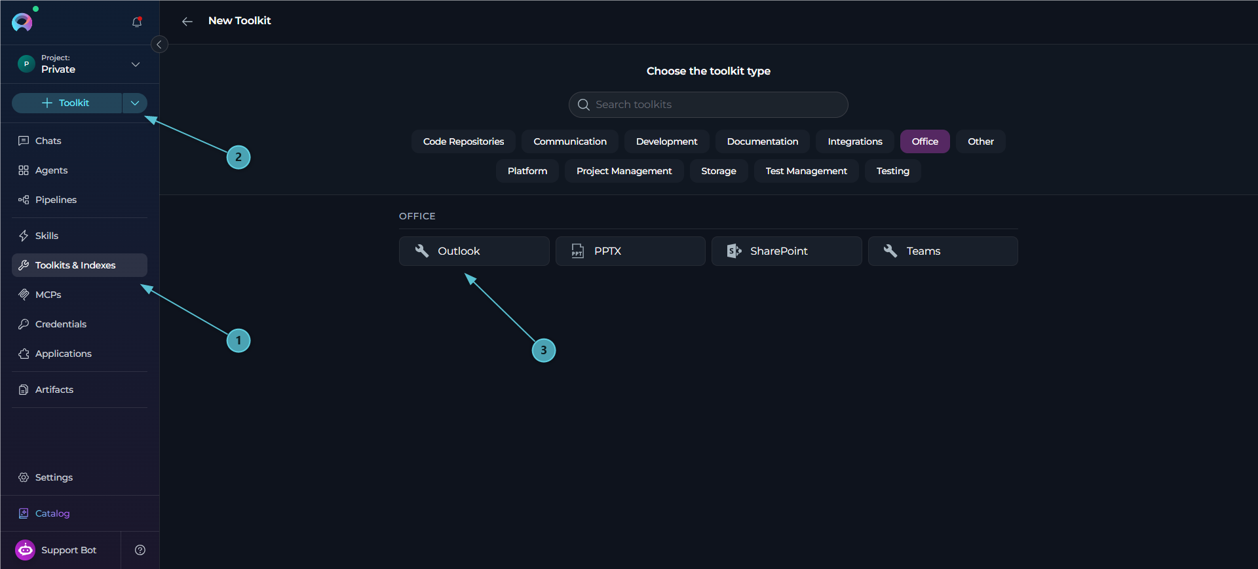Click the plus Toolkit button
Image resolution: width=1258 pixels, height=569 pixels.
[67, 103]
